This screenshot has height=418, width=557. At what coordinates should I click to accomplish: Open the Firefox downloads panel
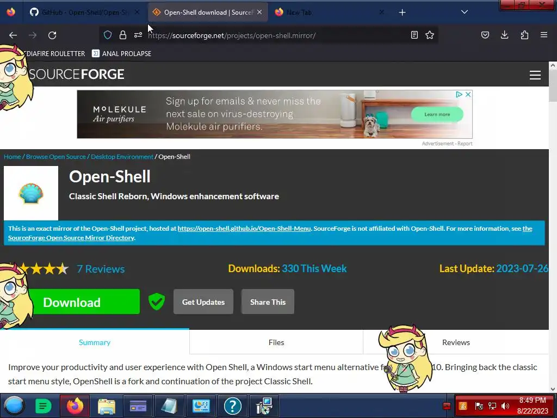coord(504,35)
